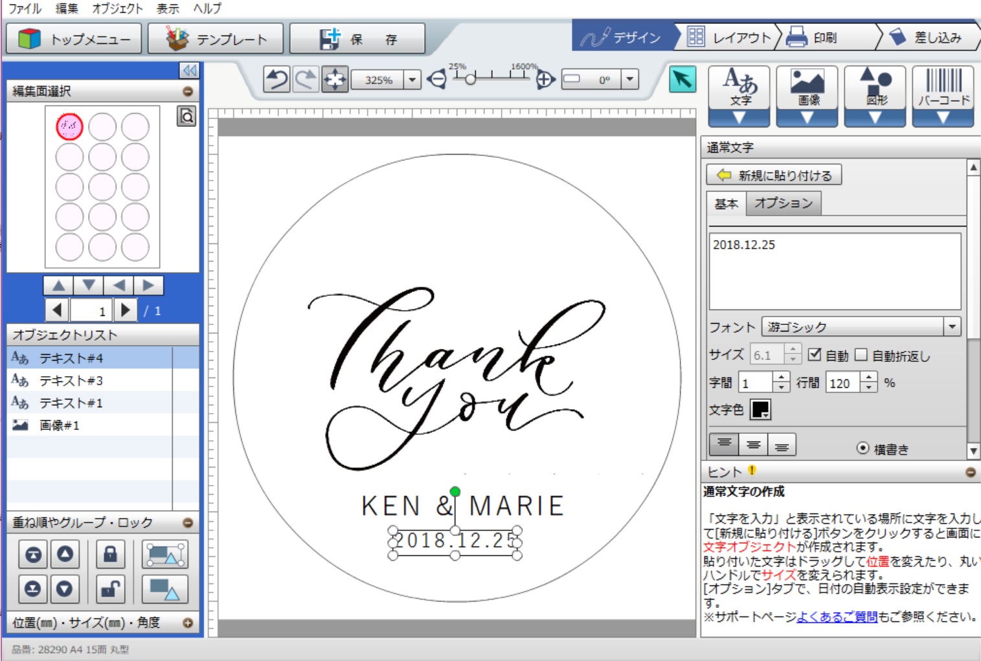Collapse the 重ね順やグループ・ロック panel
The width and height of the screenshot is (981, 661).
[x=188, y=522]
